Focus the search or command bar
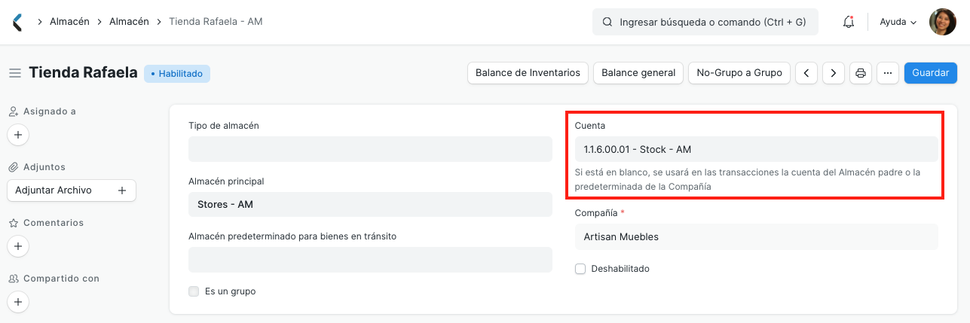The image size is (970, 323). 705,22
